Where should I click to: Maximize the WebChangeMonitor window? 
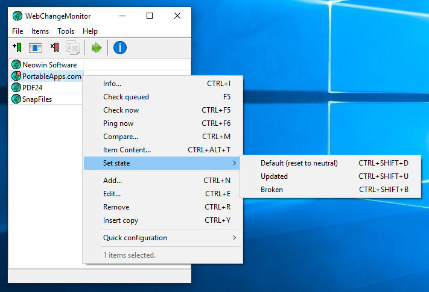click(x=150, y=16)
